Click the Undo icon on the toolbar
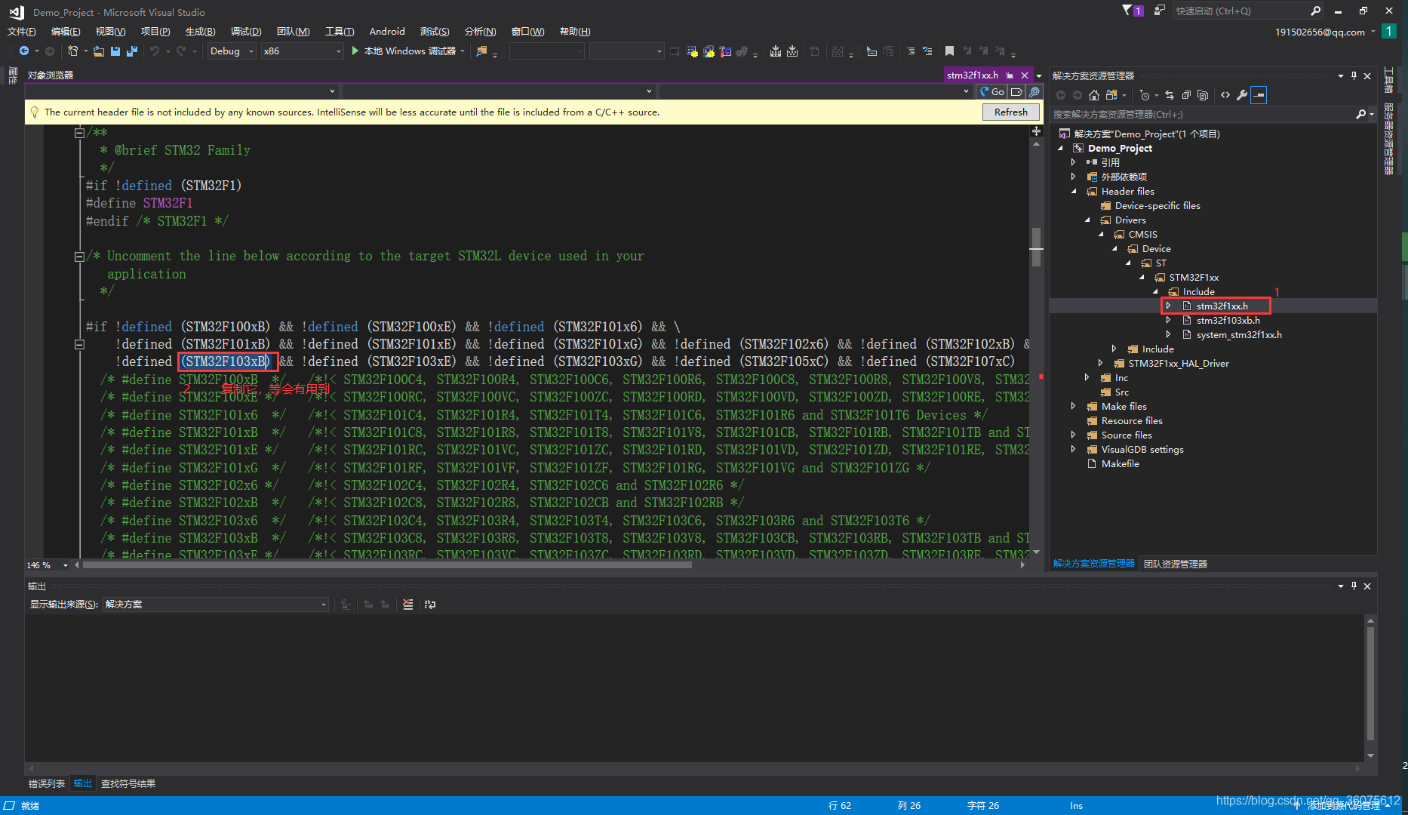The height and width of the screenshot is (815, 1408). (155, 51)
